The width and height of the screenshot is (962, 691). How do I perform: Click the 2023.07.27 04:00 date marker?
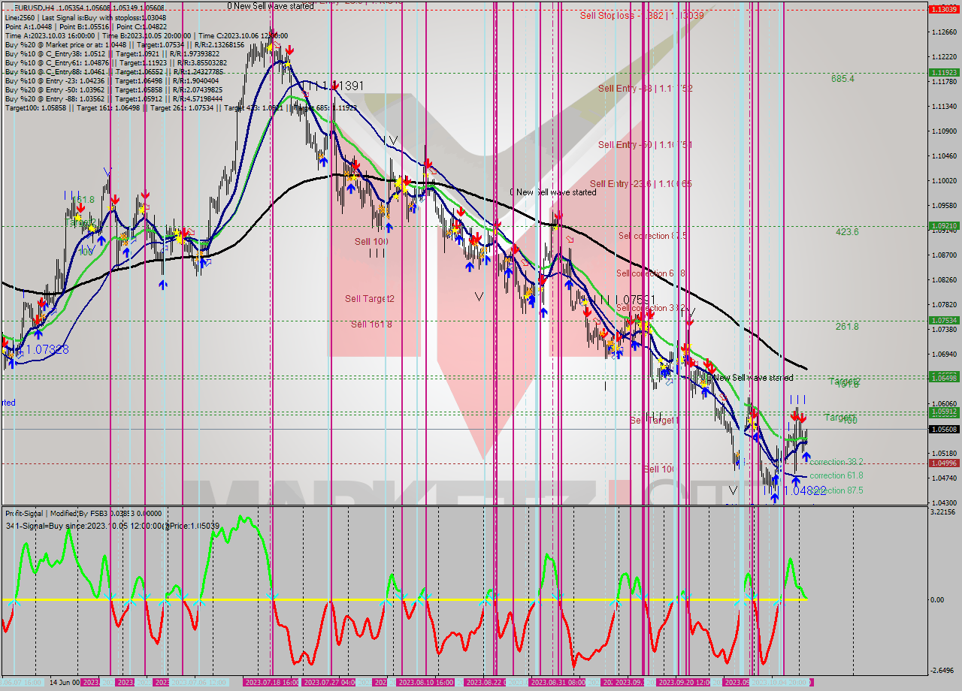(x=329, y=682)
